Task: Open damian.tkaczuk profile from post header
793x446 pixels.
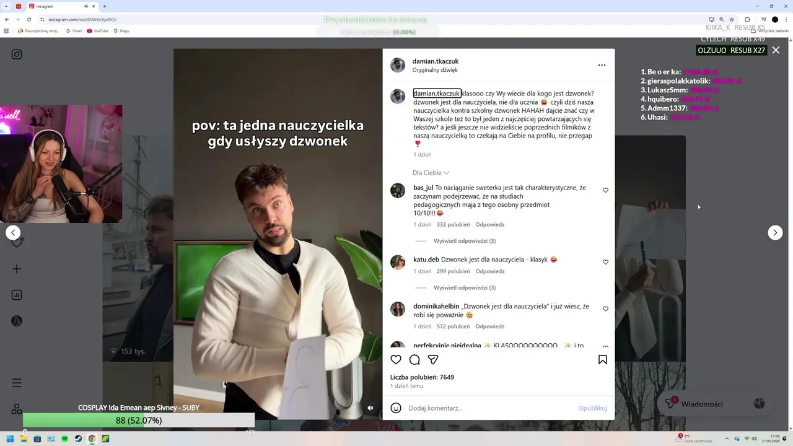Action: point(436,61)
